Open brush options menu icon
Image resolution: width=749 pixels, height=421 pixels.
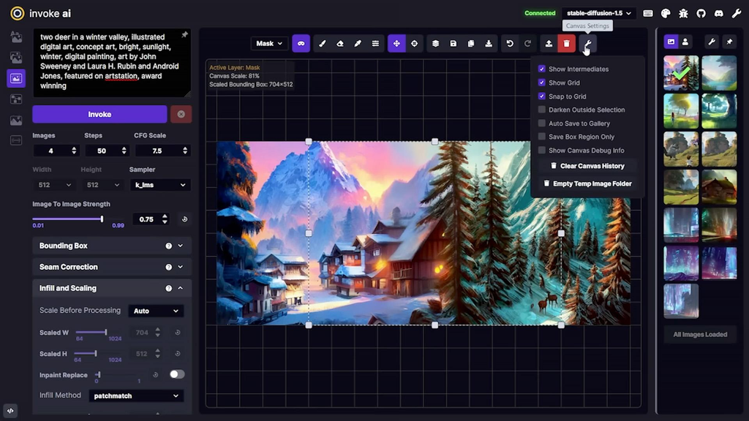click(x=375, y=43)
